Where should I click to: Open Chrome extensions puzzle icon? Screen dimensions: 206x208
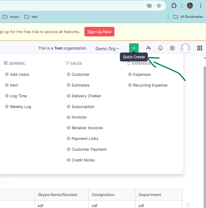(174, 6)
